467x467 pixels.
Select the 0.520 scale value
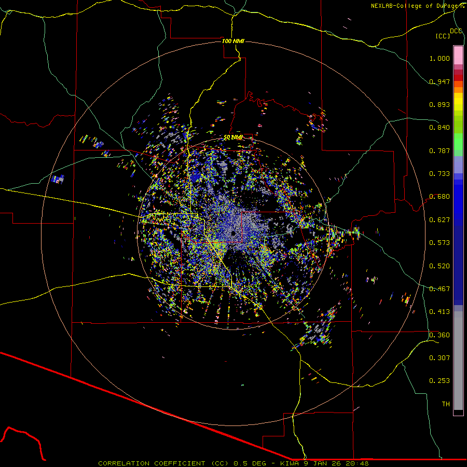coord(439,266)
